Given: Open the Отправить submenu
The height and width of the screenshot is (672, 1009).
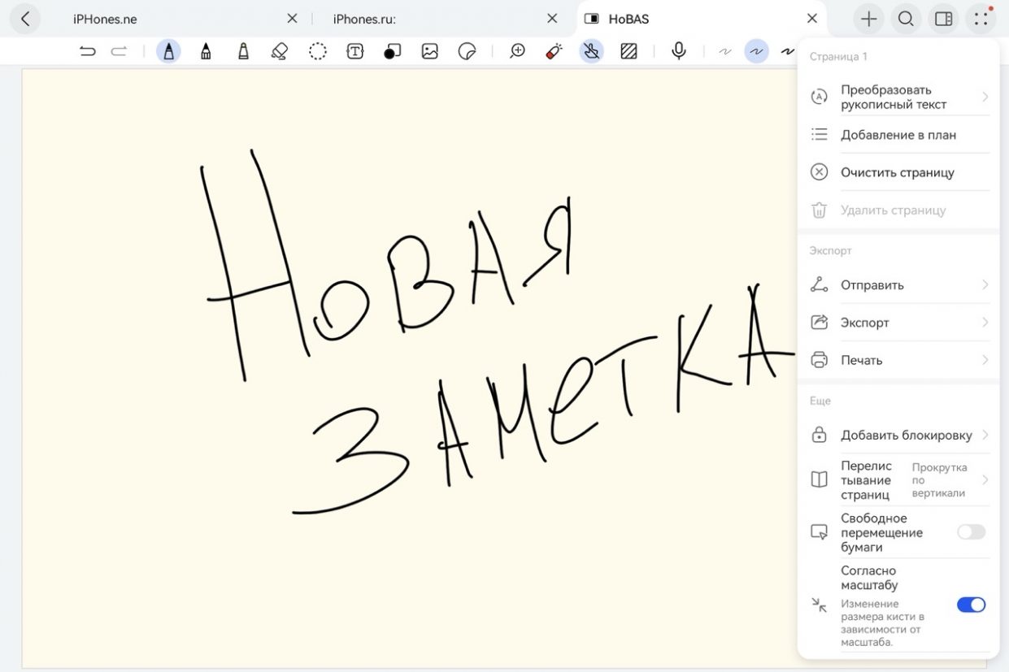Looking at the screenshot, I should pos(898,285).
